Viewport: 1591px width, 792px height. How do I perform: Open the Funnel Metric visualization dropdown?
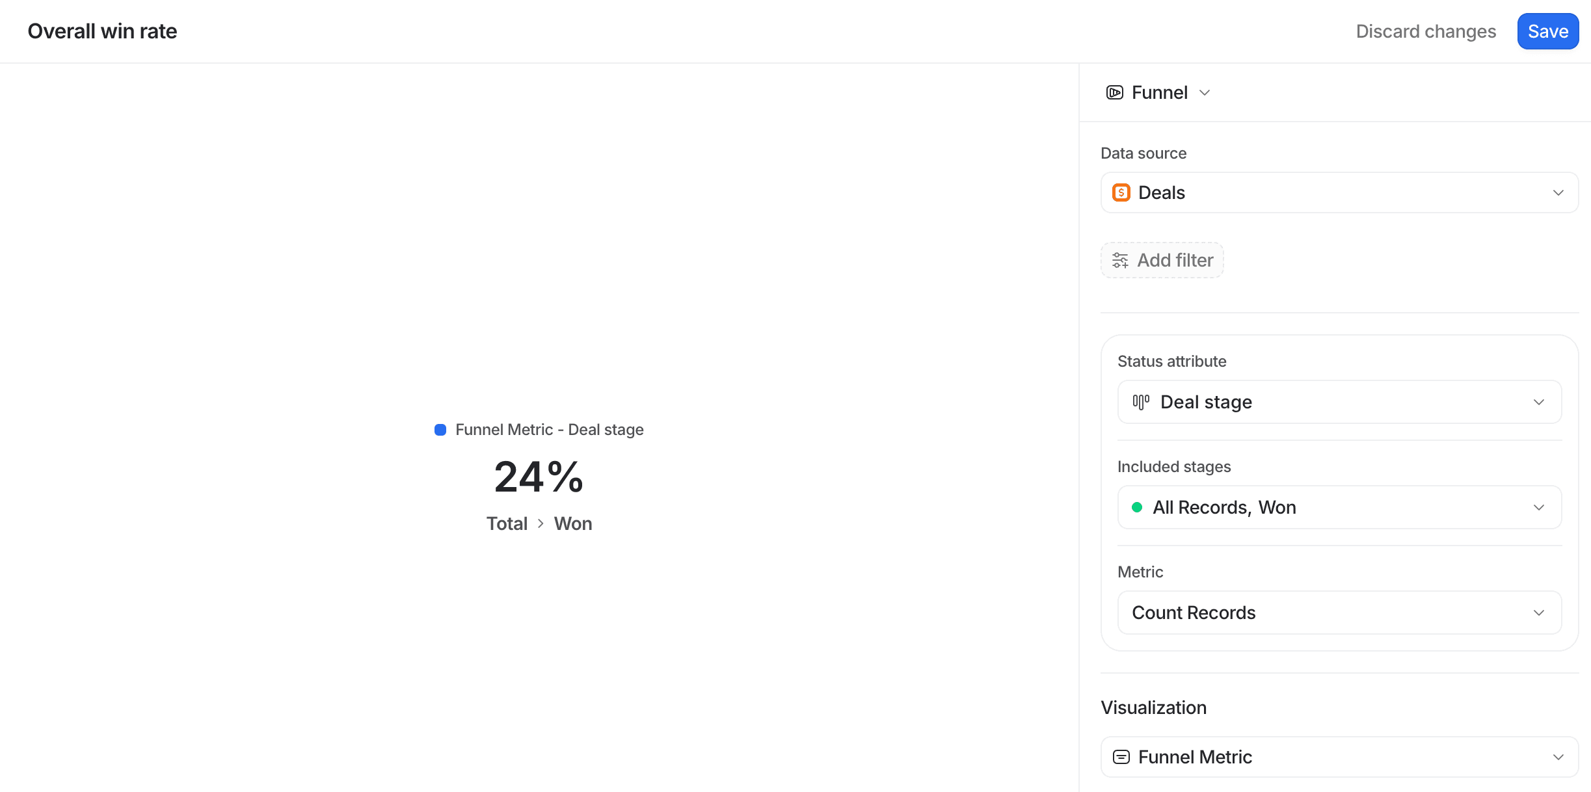pos(1339,757)
